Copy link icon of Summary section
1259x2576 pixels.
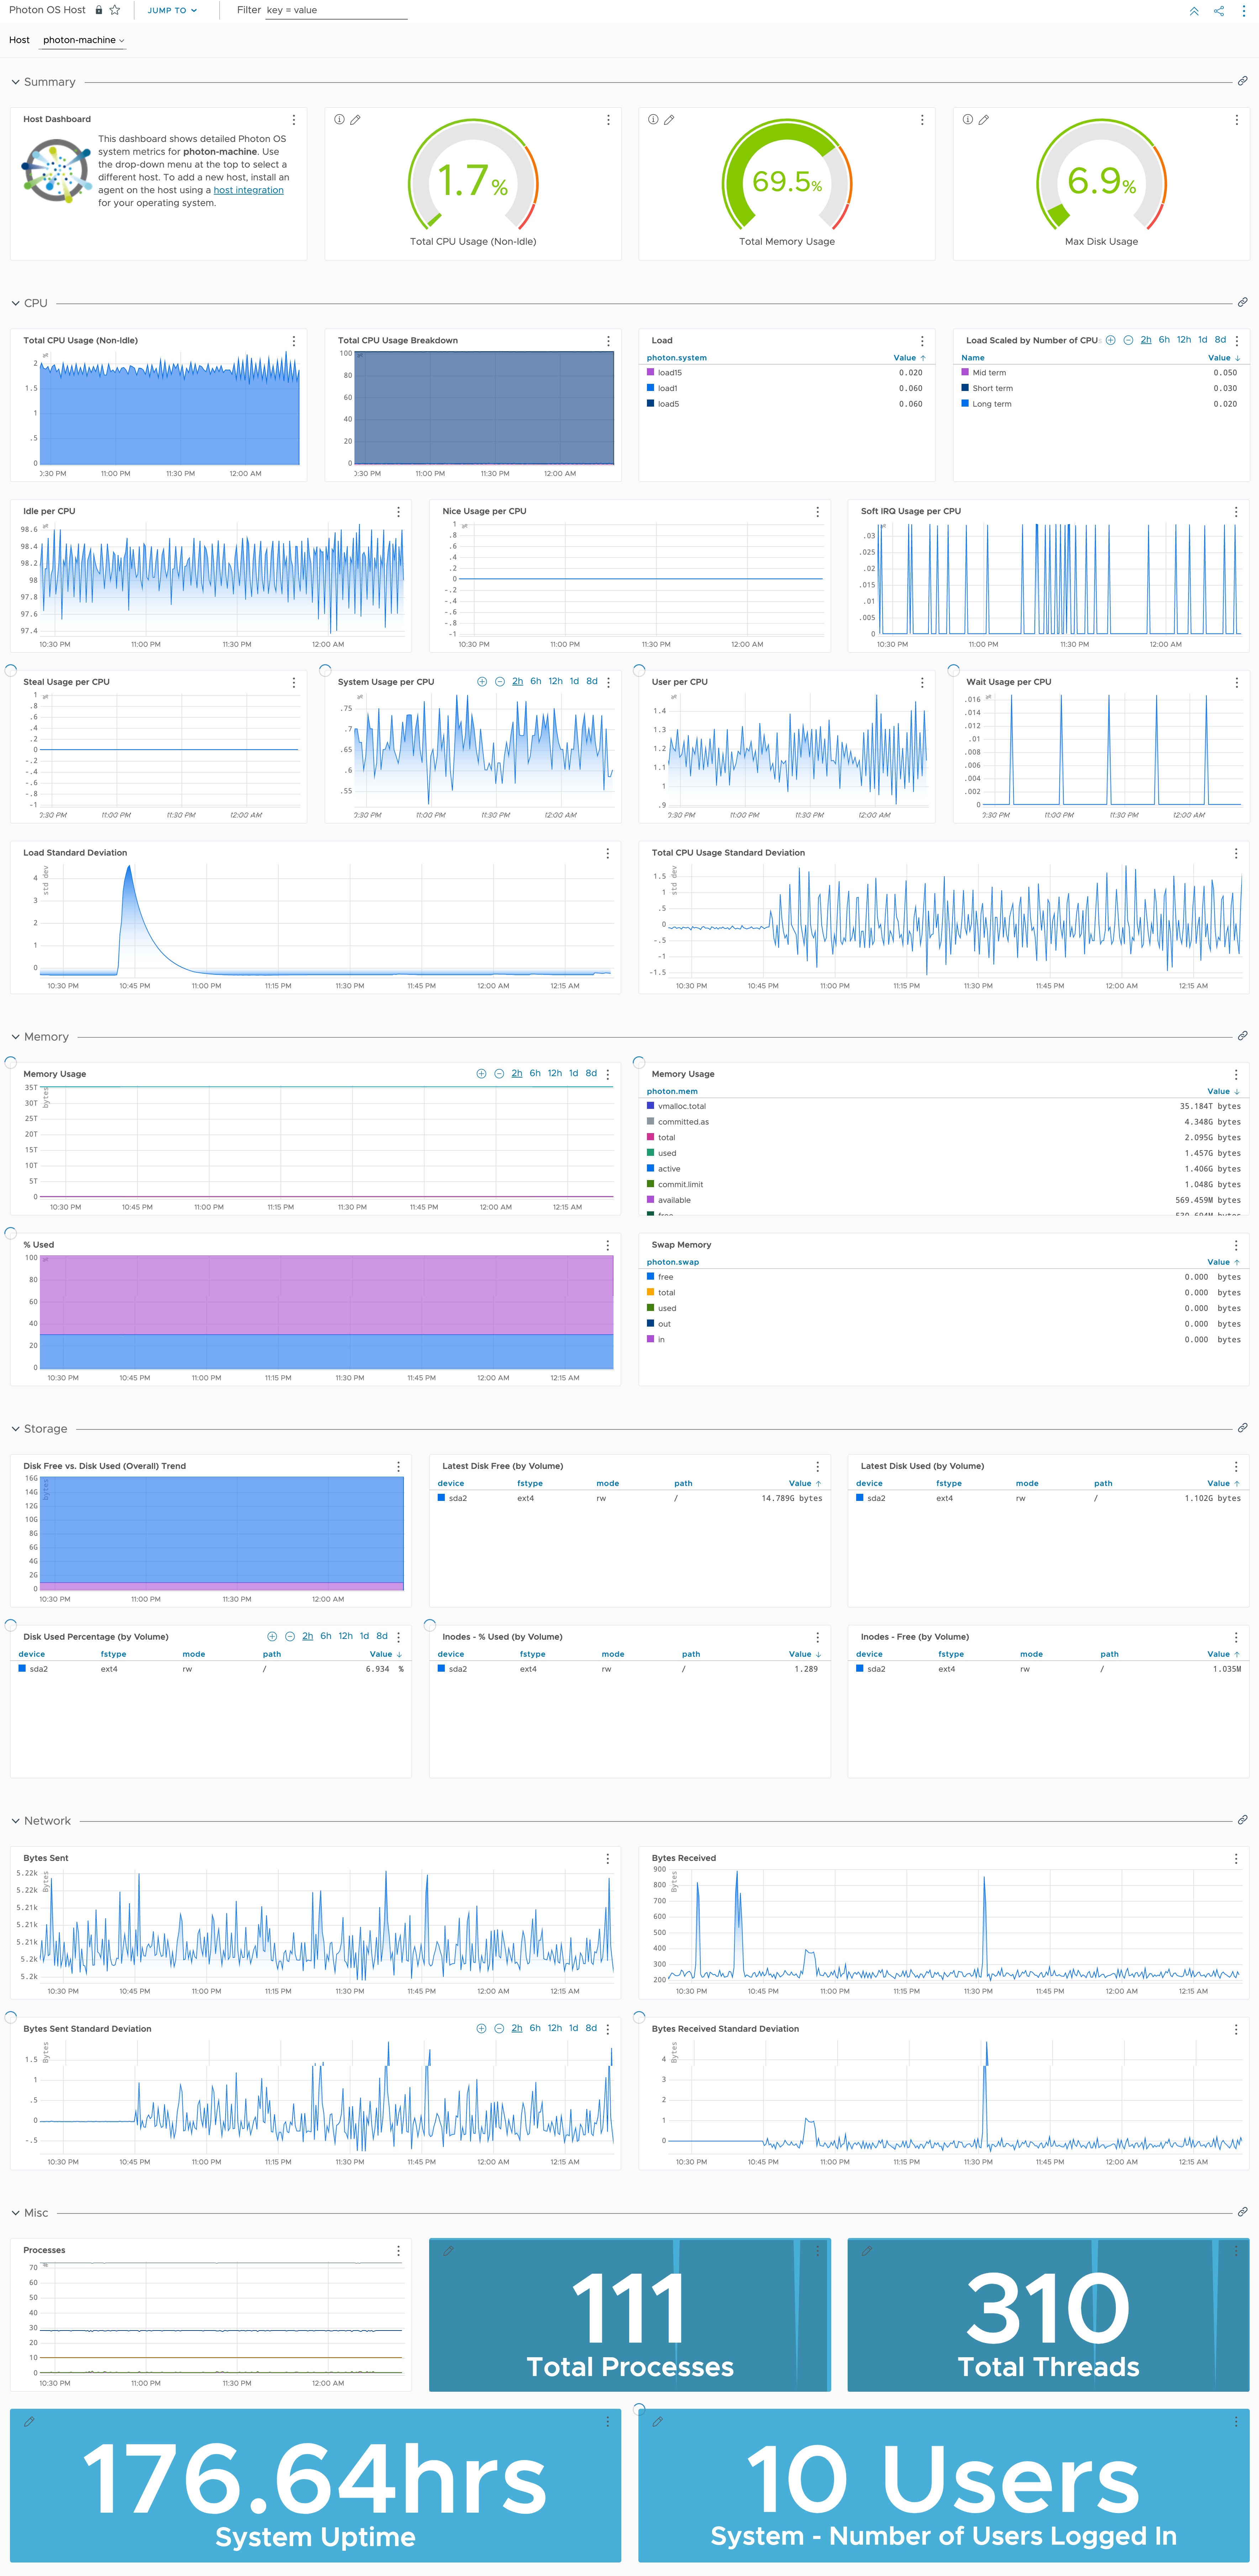pos(1243,81)
